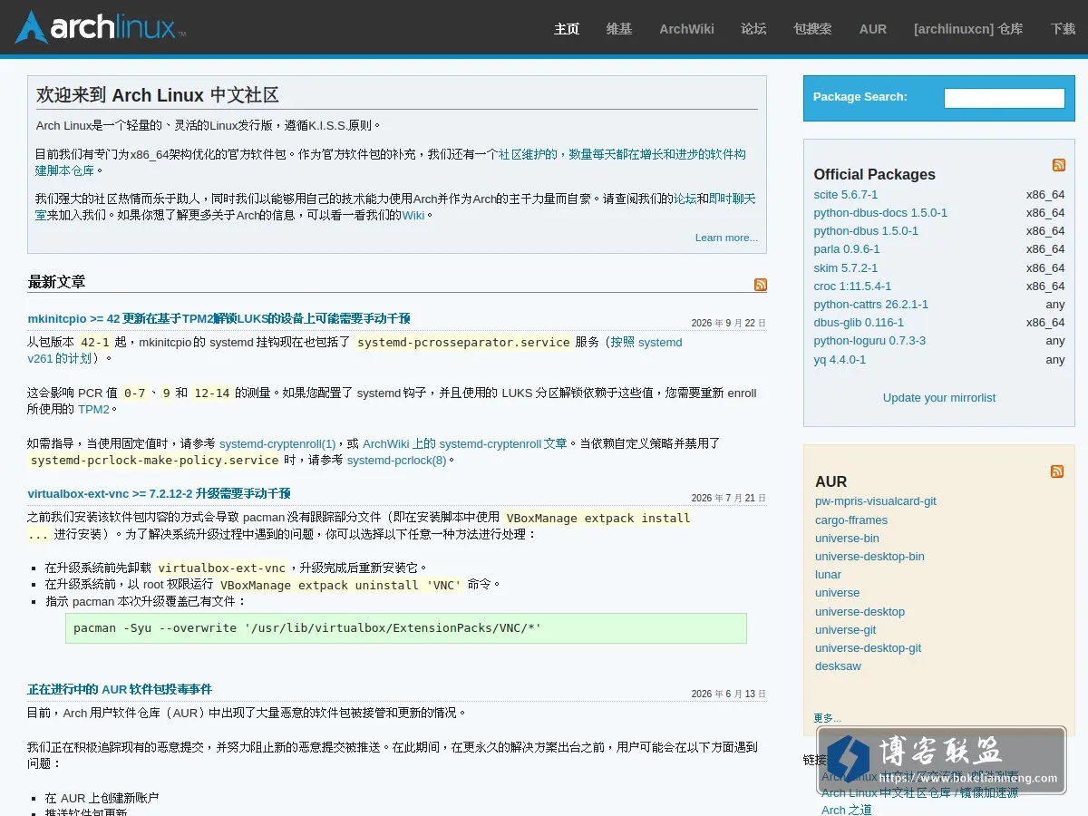1088x816 pixels.
Task: Click the 欢迎来到 Arch Linux 中文社区 heading
Action: tap(157, 95)
